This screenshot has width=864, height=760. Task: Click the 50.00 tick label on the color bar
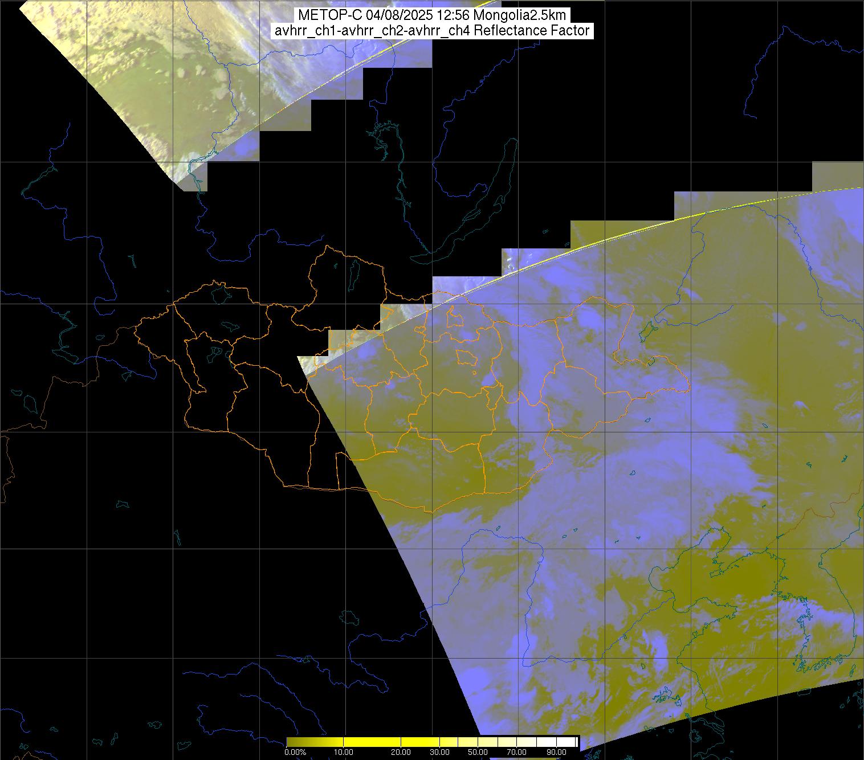point(478,752)
